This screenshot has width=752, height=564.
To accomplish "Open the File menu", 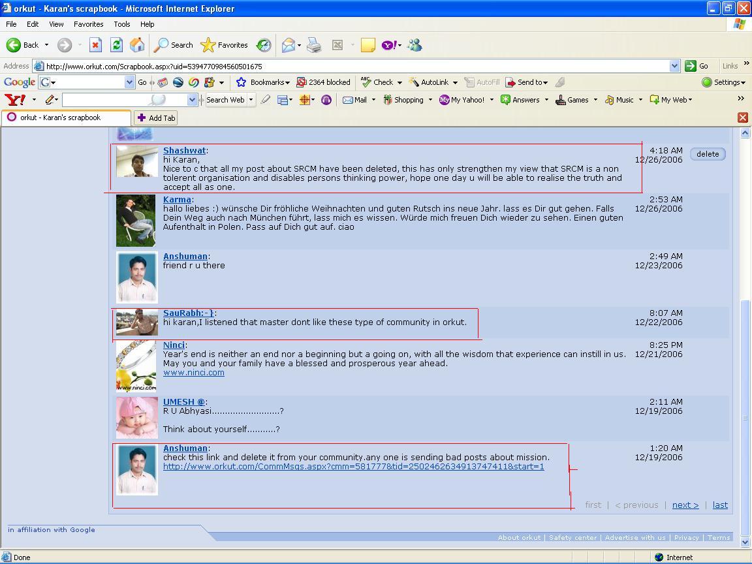I will (x=11, y=24).
